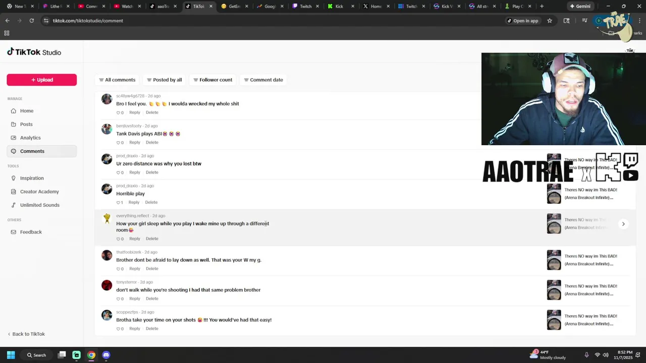Delete thatfoobizerk comment
Image resolution: width=646 pixels, height=363 pixels.
coord(152,269)
